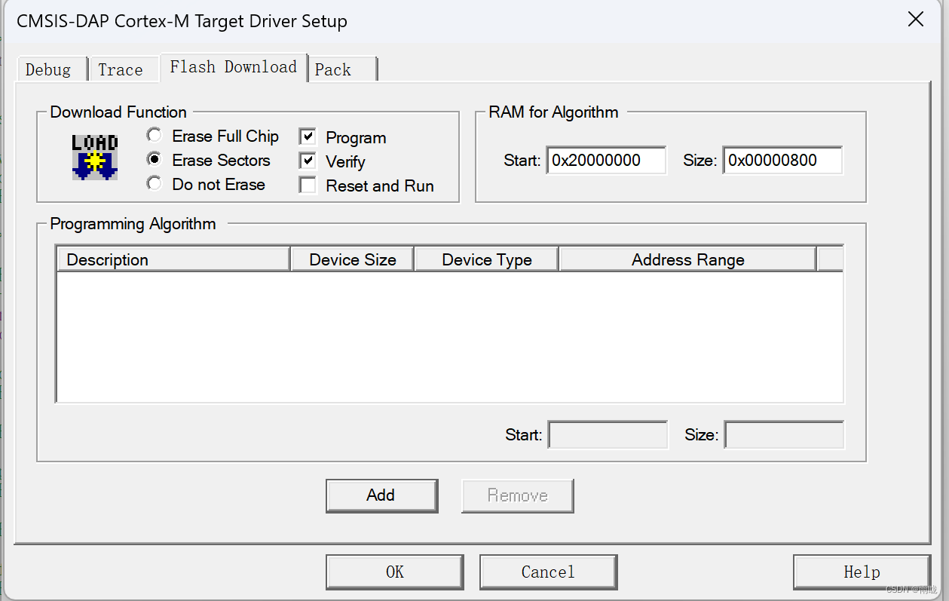Click the Remove button

click(x=517, y=495)
